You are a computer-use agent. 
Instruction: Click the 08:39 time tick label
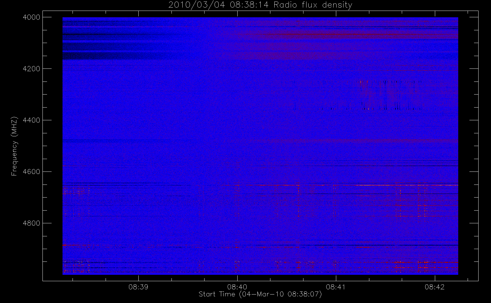click(x=138, y=287)
